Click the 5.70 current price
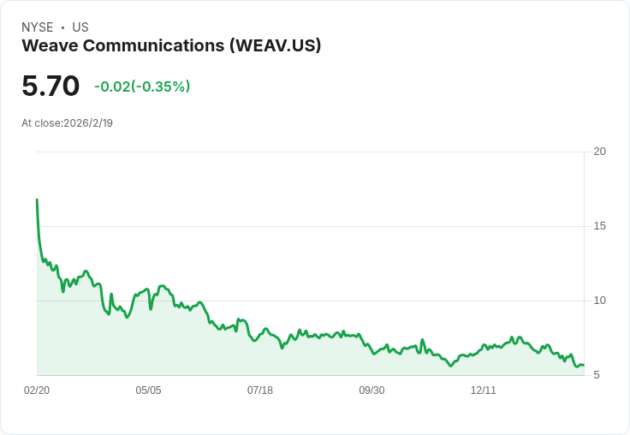Screen dimensions: 630x435 coord(51,86)
